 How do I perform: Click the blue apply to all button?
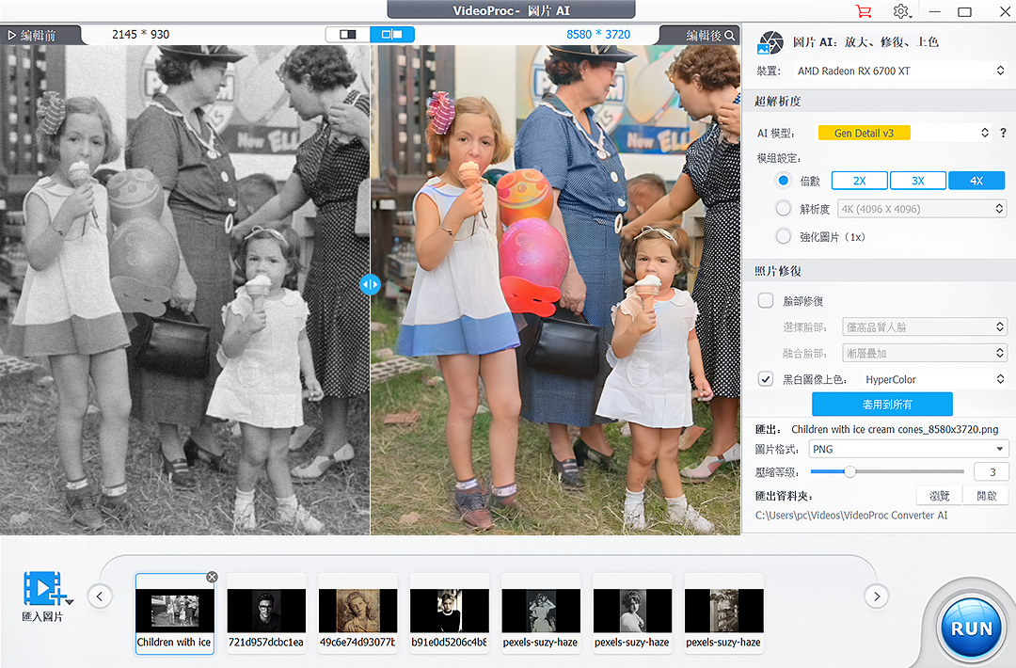tap(881, 405)
